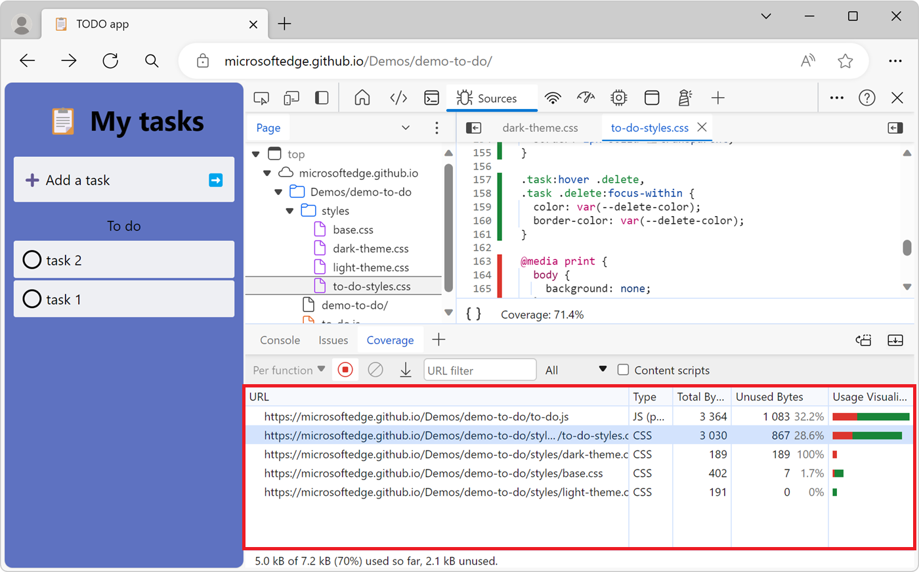Toggle device emulation mode

[x=291, y=97]
